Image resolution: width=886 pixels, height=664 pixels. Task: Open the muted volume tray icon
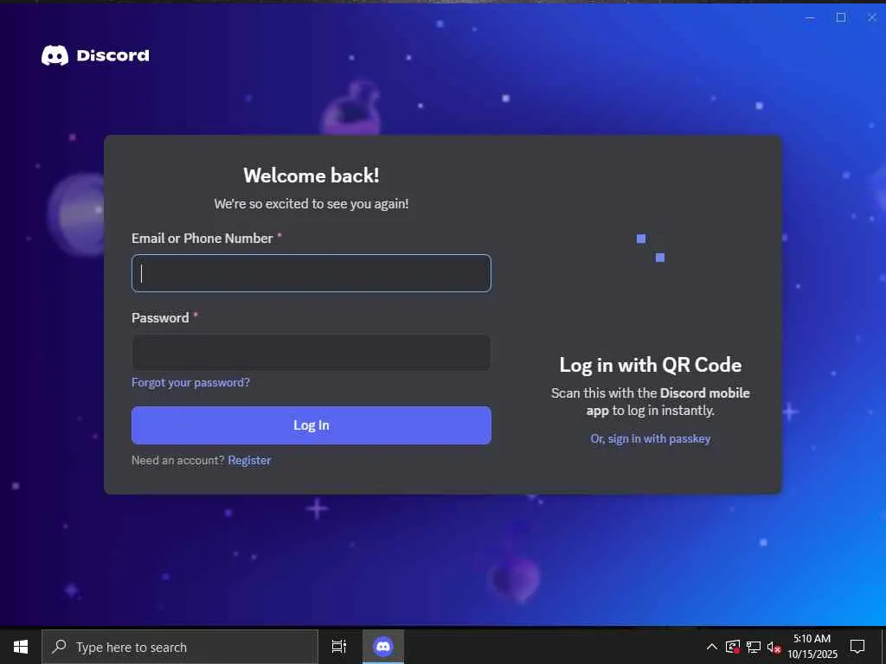(774, 647)
